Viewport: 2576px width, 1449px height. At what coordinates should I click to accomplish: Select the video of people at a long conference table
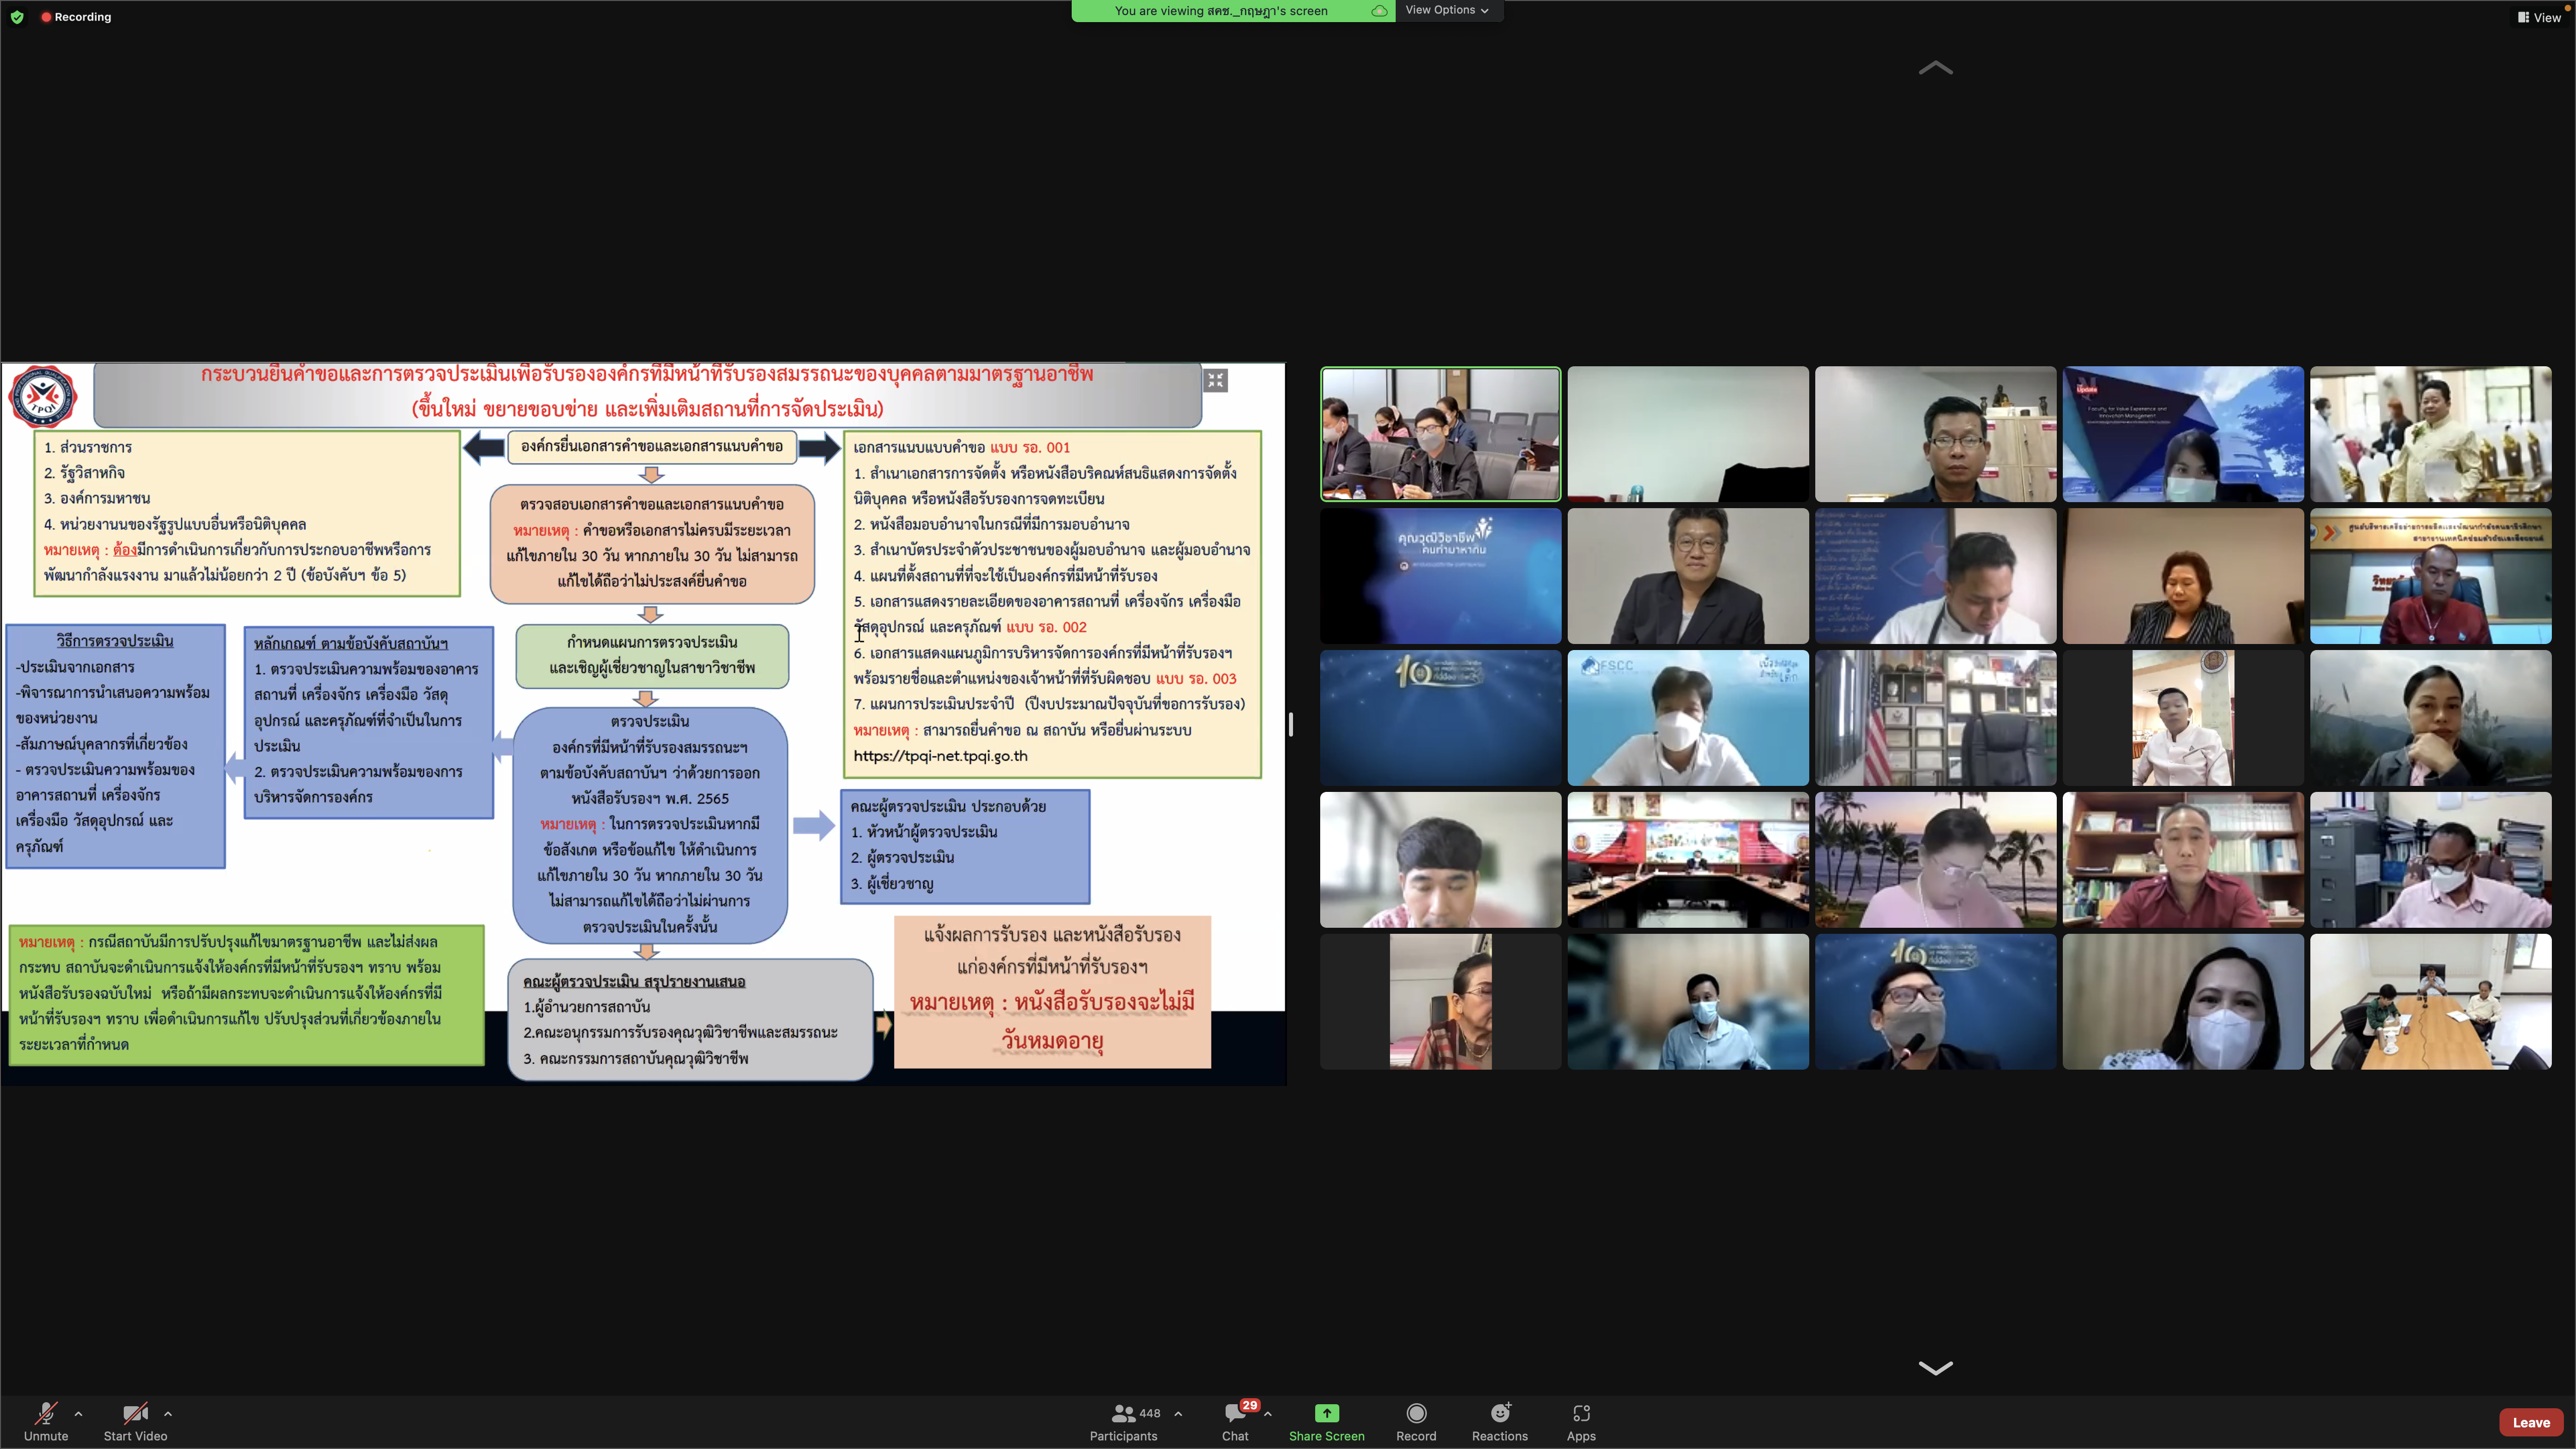point(2430,1002)
